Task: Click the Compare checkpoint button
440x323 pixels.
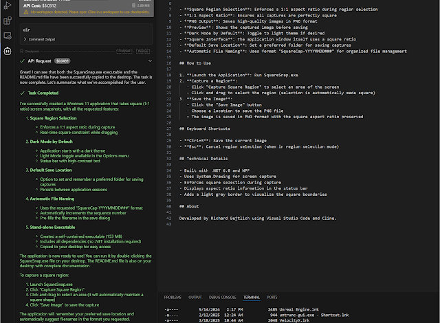Action: pos(124,52)
